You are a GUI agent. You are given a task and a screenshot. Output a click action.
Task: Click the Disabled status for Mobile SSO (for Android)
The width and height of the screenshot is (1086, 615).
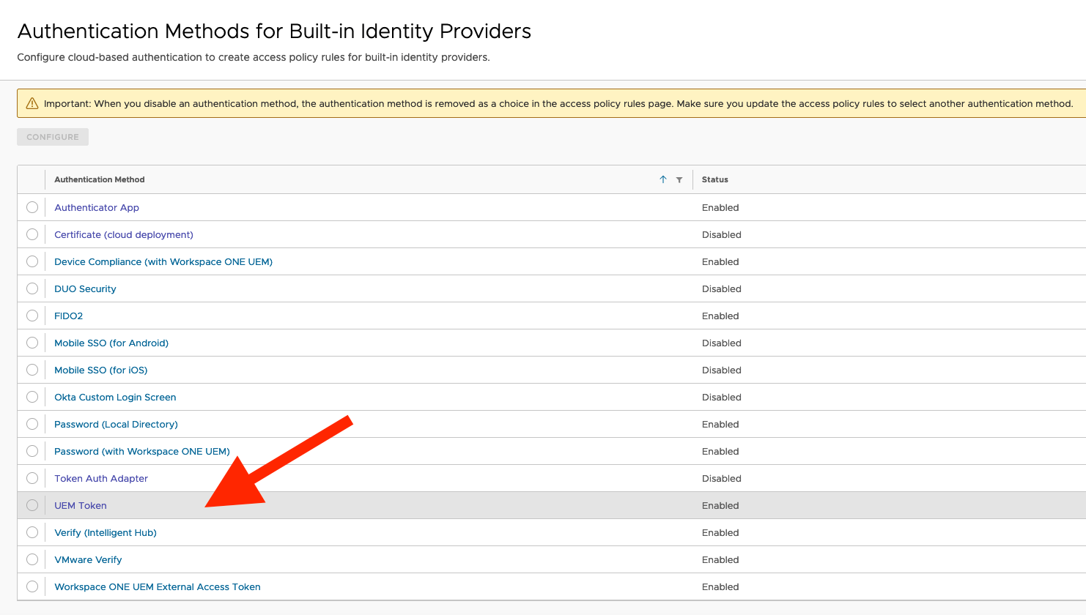pyautogui.click(x=722, y=343)
